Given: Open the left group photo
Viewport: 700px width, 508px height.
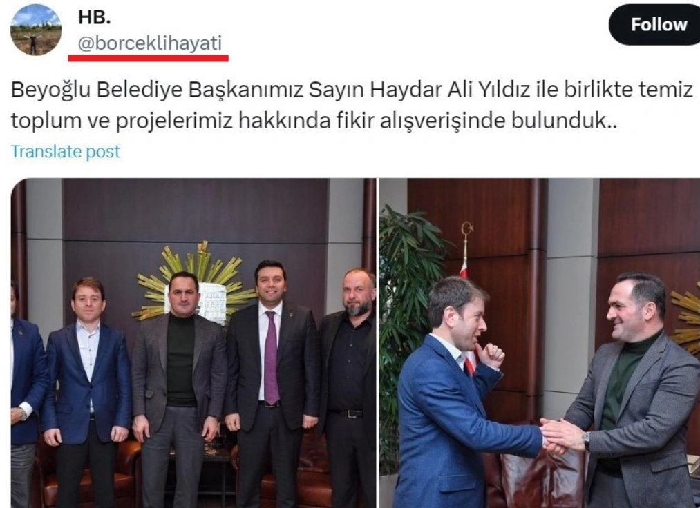Looking at the screenshot, I should (193, 343).
